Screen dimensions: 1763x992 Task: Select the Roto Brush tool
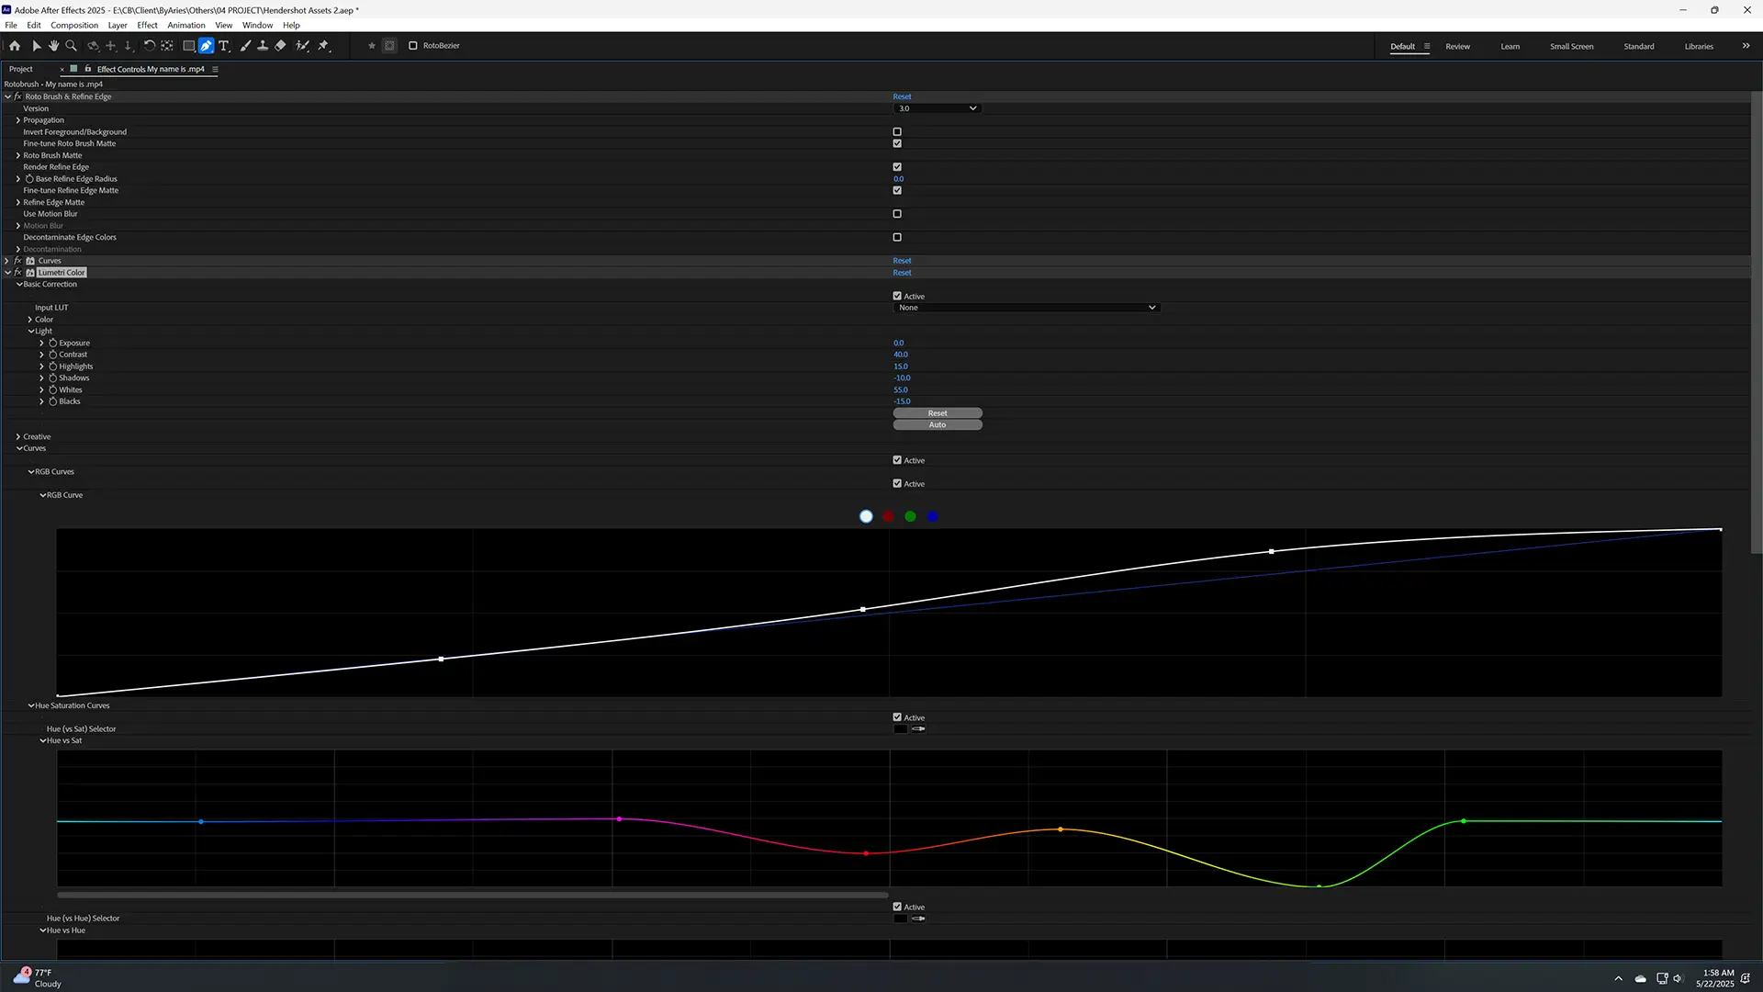302,45
